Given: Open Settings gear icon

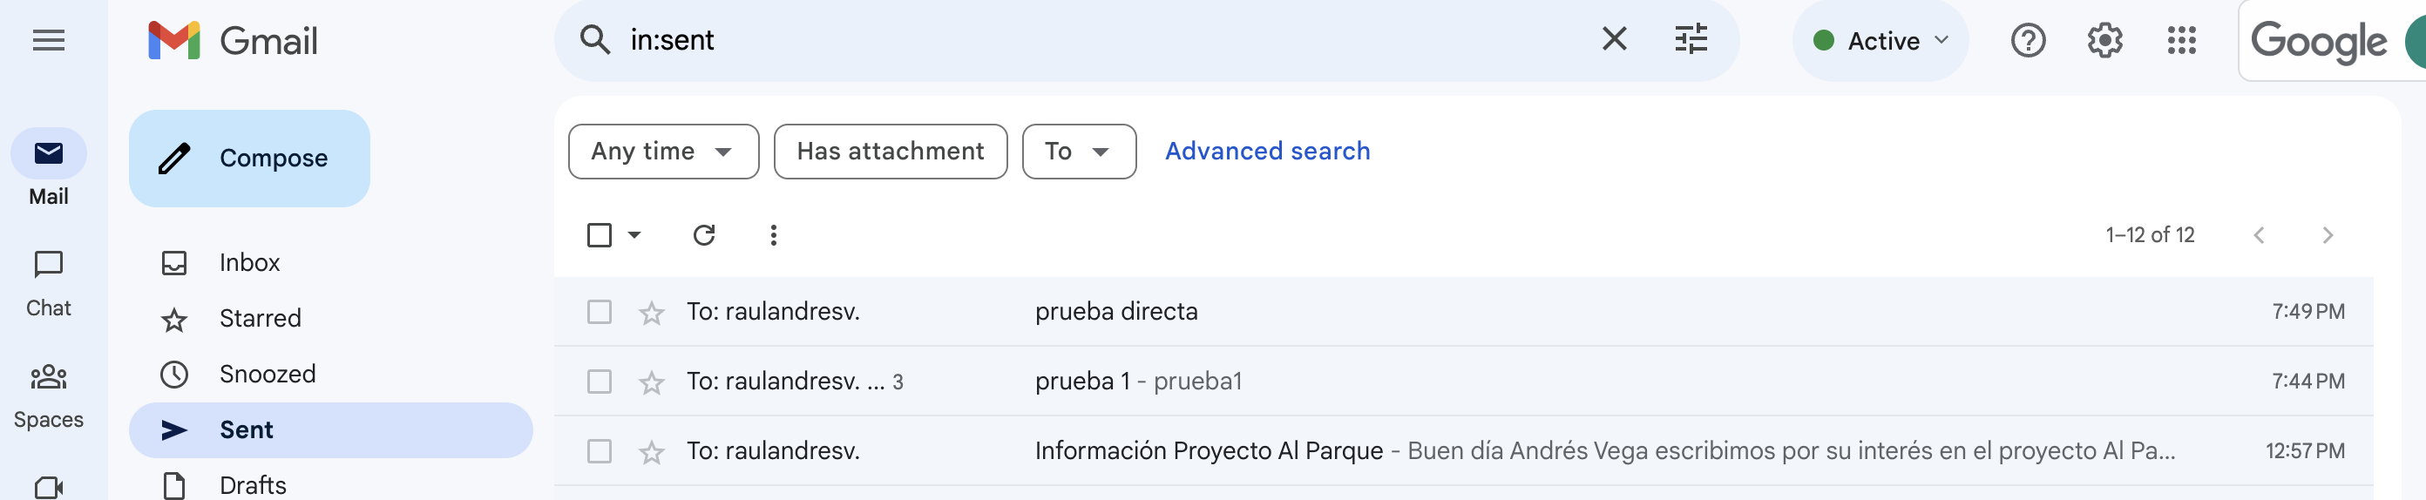Looking at the screenshot, I should (x=2104, y=40).
